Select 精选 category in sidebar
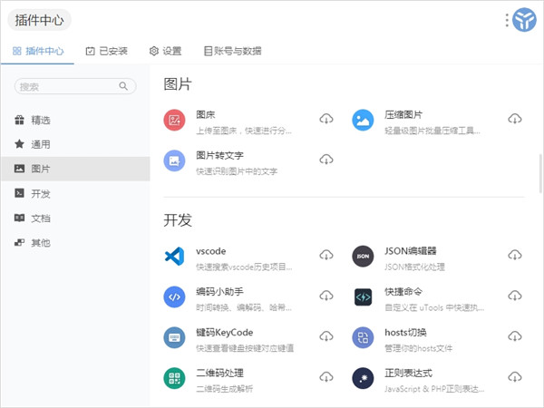Screen dimensions: 544x408 pyautogui.click(x=41, y=120)
